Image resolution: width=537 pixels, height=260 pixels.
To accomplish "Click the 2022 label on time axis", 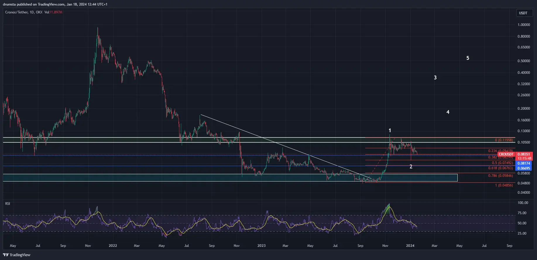I will click(113, 246).
